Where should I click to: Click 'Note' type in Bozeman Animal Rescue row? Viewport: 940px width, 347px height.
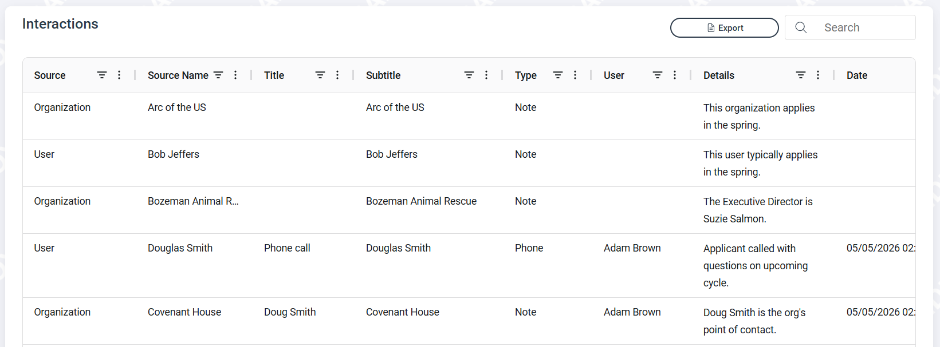[525, 201]
